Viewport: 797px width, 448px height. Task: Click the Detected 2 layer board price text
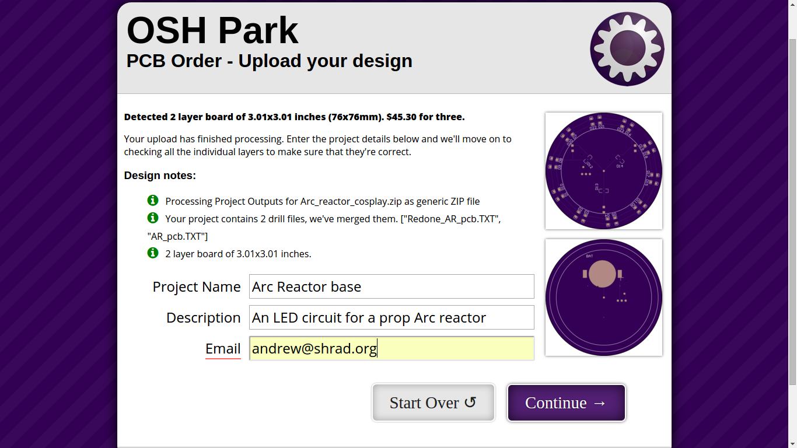coord(294,117)
